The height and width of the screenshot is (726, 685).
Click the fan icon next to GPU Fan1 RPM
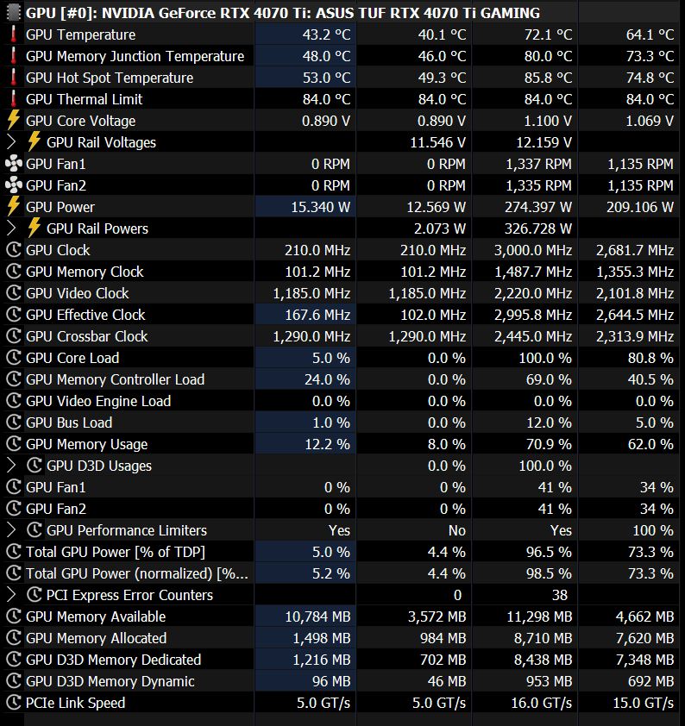13,164
